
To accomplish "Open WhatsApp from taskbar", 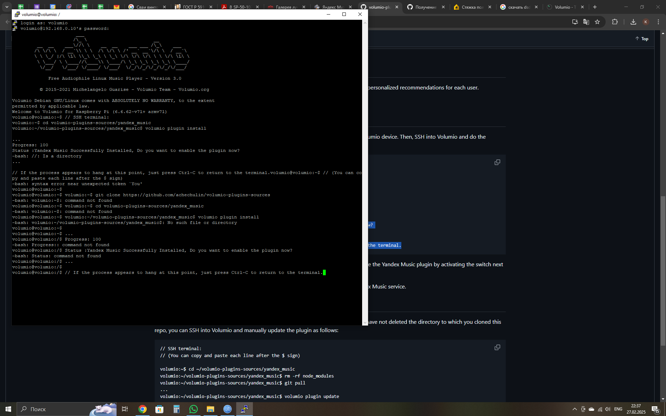I will 194,409.
